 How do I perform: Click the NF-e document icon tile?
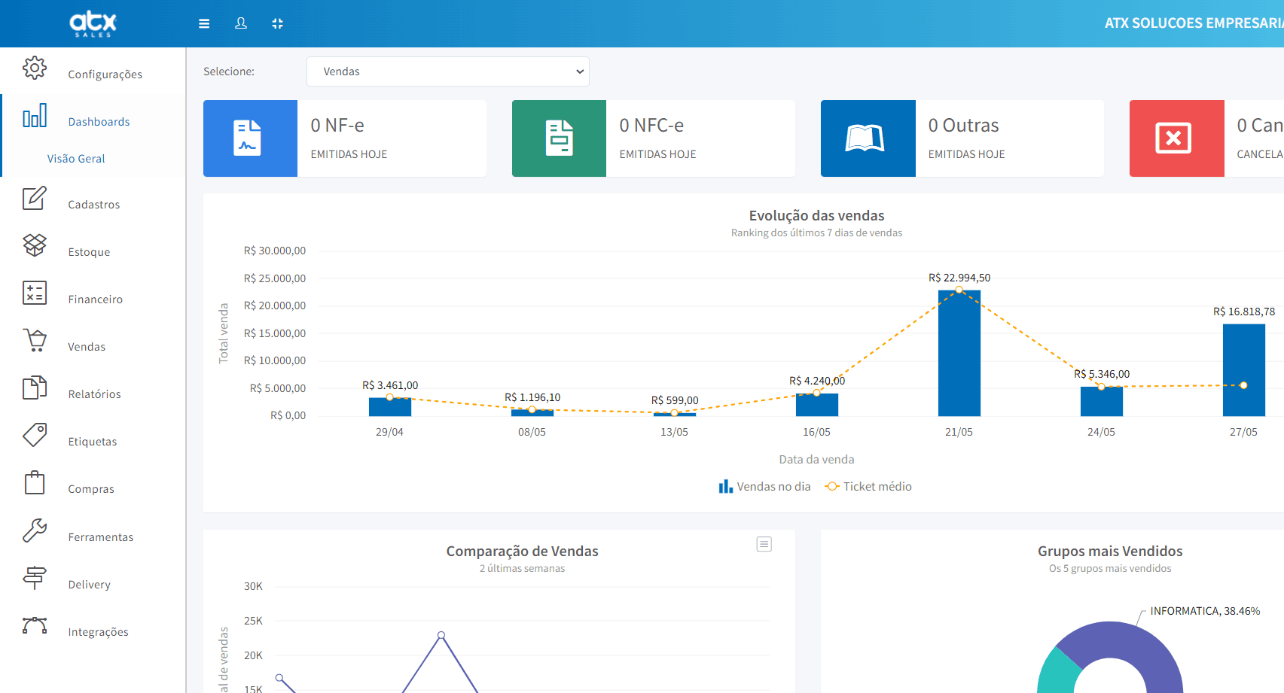250,138
